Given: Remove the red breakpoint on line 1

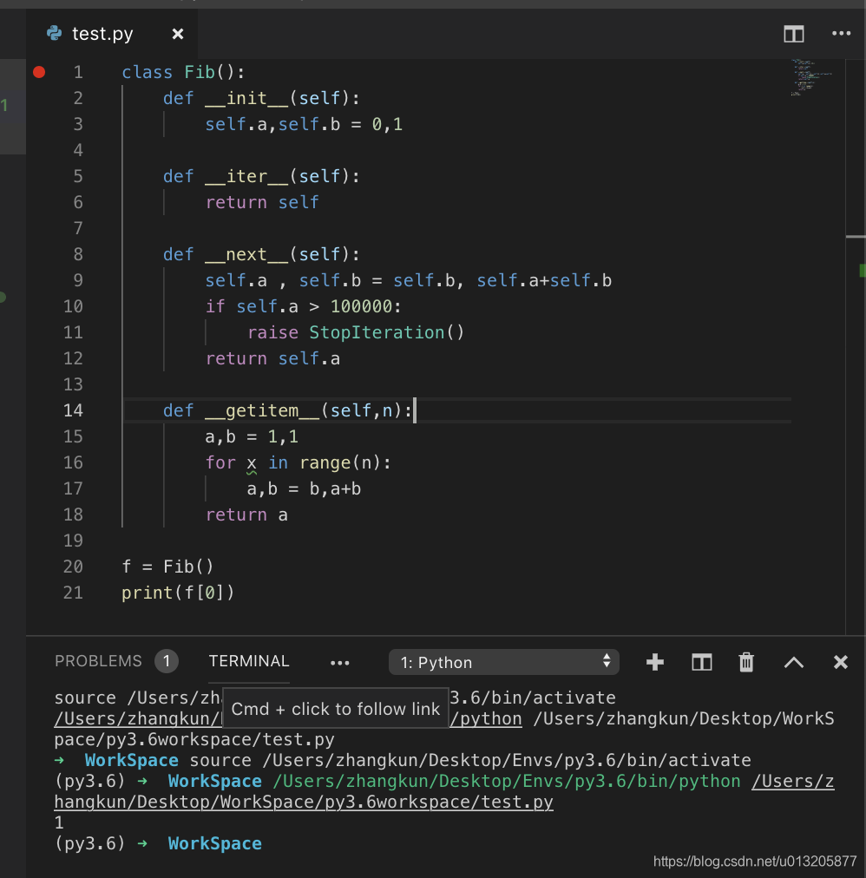Looking at the screenshot, I should tap(39, 72).
